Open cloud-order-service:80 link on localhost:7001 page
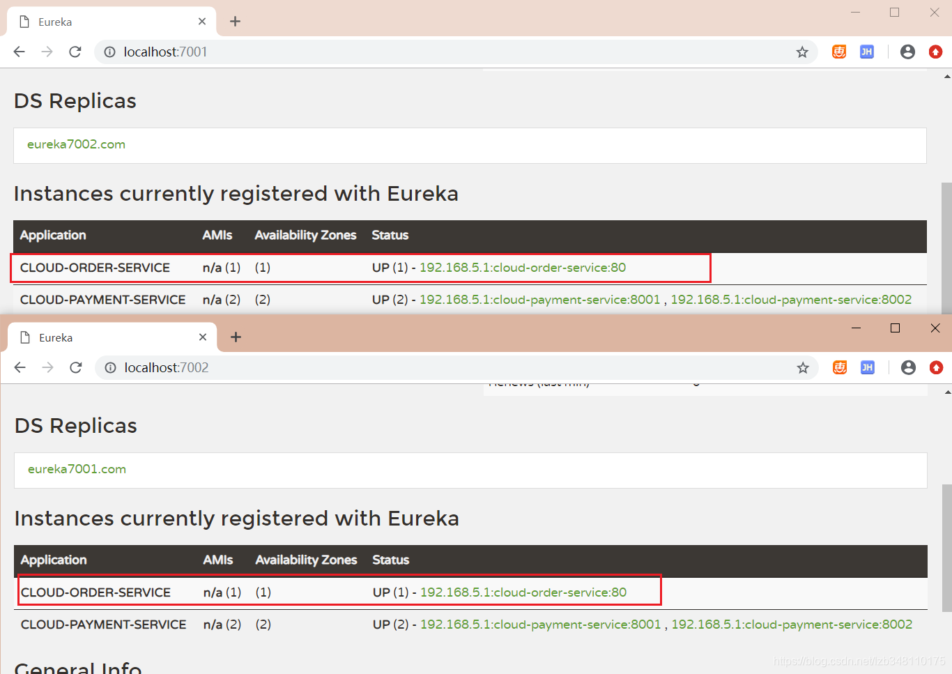The height and width of the screenshot is (674, 952). tap(523, 268)
